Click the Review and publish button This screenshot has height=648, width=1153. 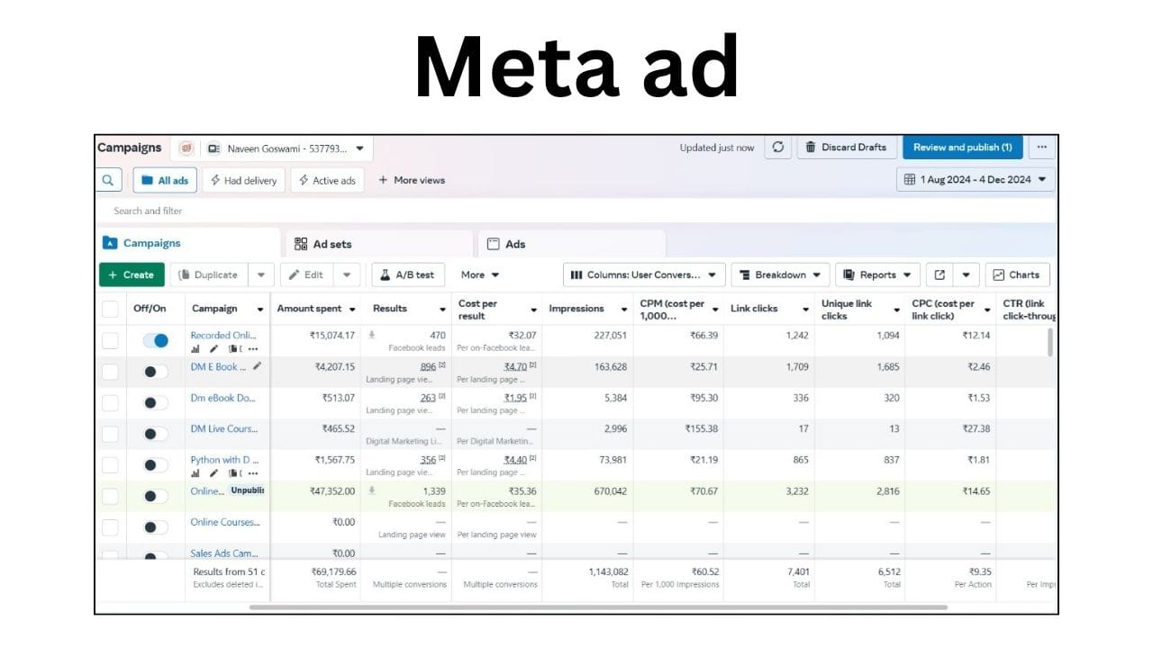click(x=962, y=148)
